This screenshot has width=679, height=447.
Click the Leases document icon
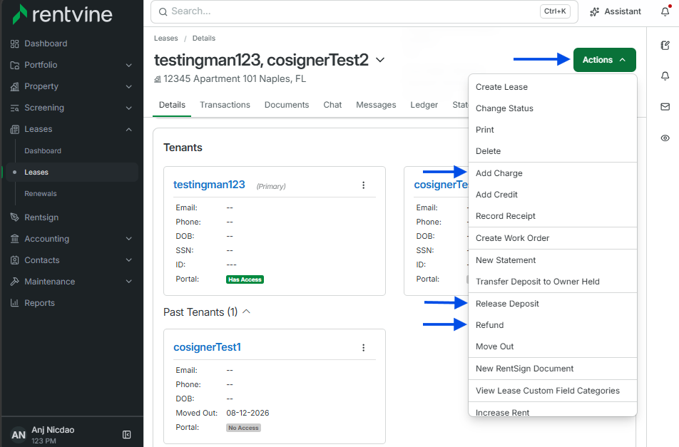tap(15, 129)
